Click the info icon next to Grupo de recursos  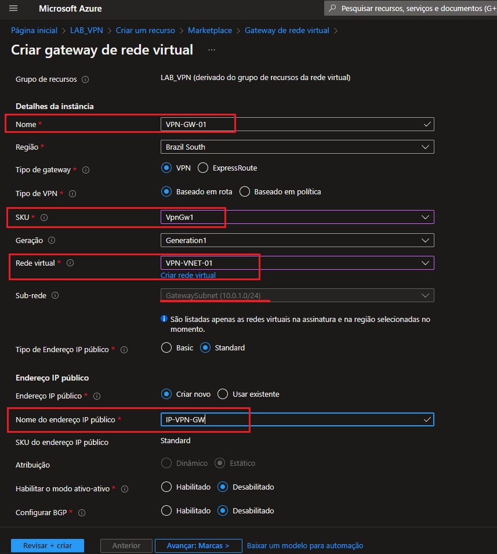point(85,79)
